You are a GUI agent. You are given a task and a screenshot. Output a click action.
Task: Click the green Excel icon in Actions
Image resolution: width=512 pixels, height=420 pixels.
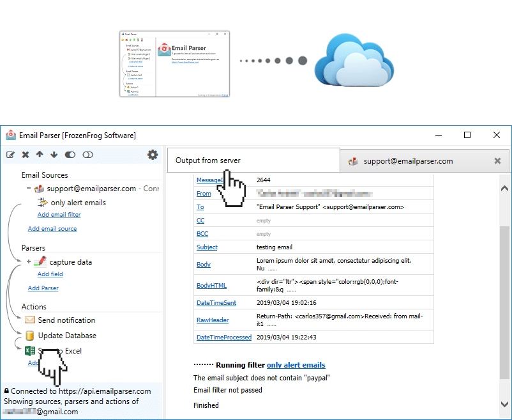[30, 351]
